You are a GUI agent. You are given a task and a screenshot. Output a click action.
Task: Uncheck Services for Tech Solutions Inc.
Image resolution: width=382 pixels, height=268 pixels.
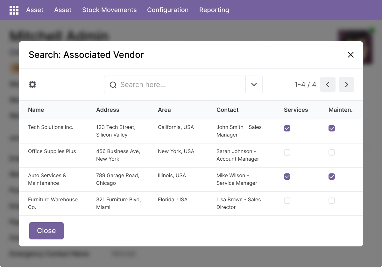pyautogui.click(x=287, y=128)
